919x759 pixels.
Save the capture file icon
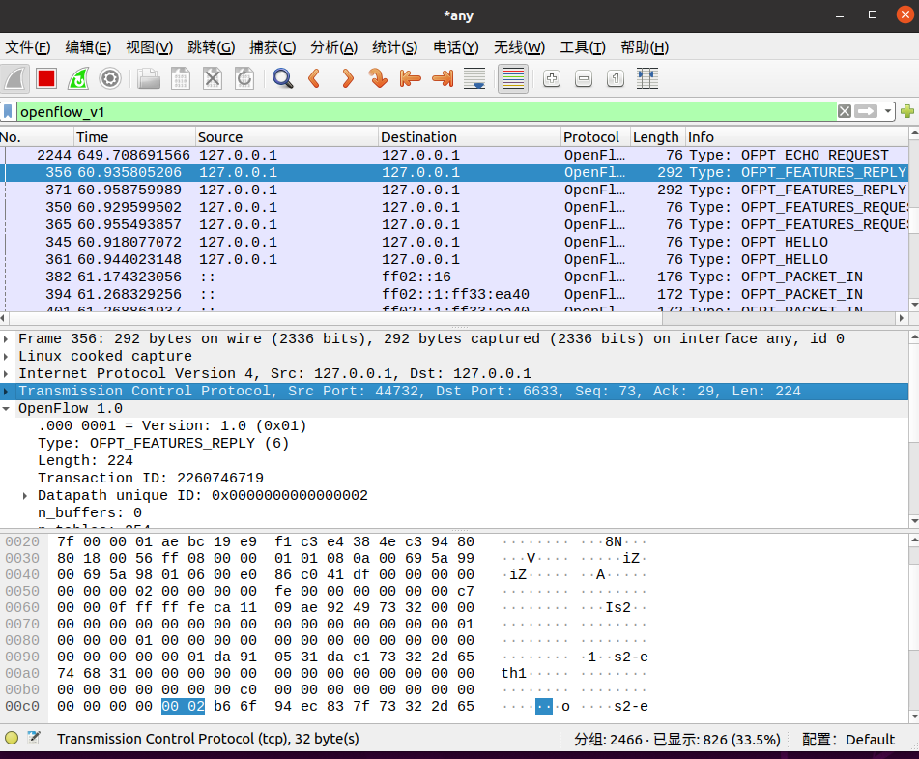[181, 78]
